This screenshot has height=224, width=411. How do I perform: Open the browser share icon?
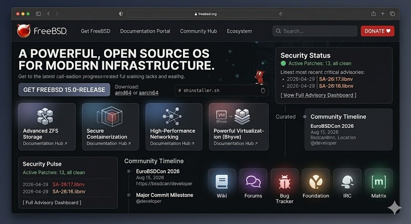(x=373, y=14)
